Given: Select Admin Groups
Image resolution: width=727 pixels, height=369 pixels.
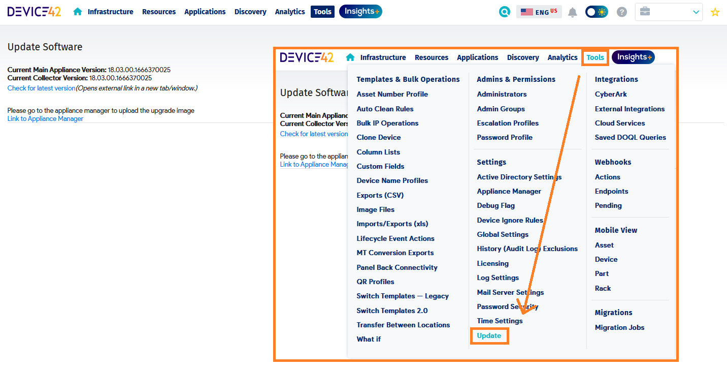Looking at the screenshot, I should tap(501, 109).
